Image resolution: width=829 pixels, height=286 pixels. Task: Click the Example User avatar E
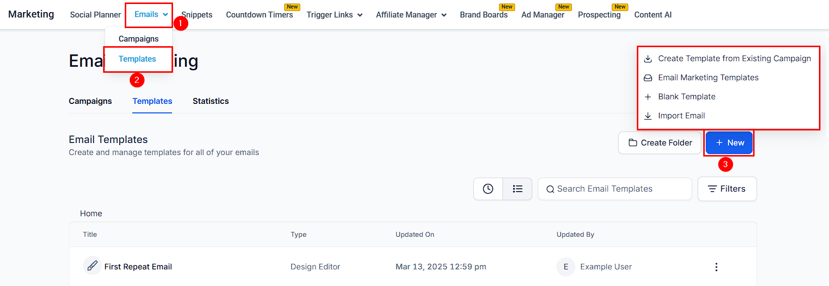click(x=566, y=267)
